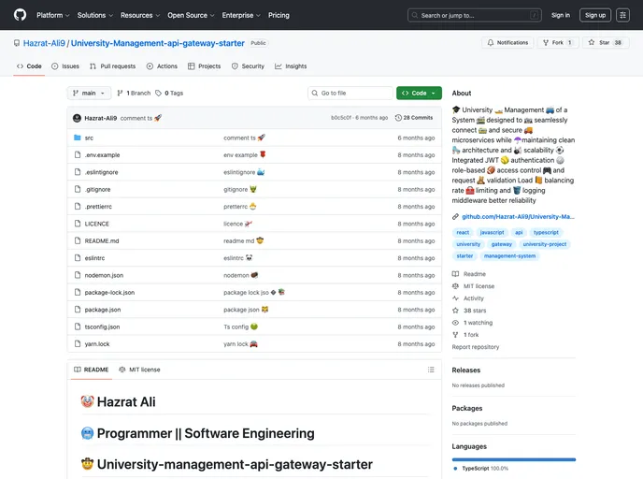The height and width of the screenshot is (479, 643).
Task: Open the commit history clock icon
Action: click(x=398, y=118)
